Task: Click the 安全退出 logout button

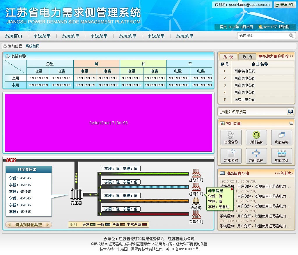Action: tap(284, 4)
